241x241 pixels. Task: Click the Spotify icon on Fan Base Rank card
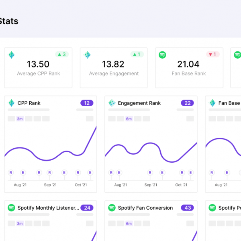point(162,55)
